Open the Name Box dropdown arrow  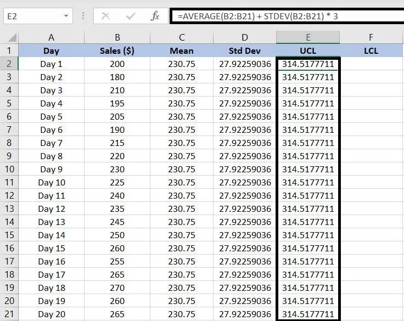point(66,16)
